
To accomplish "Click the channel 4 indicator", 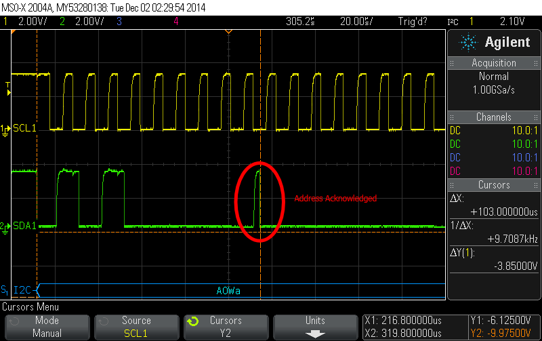I will click(x=176, y=22).
